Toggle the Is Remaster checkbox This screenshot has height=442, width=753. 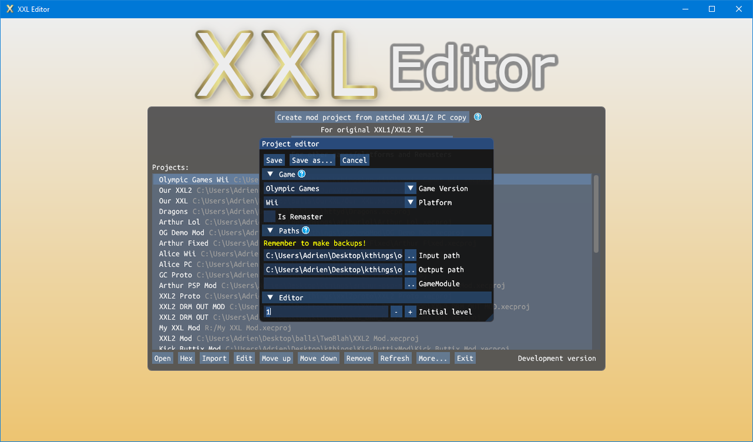point(269,217)
